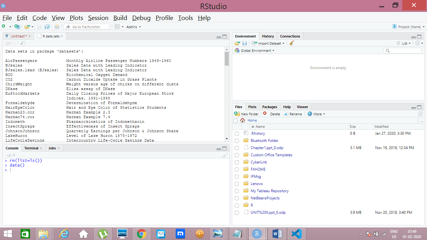Open the NetBeansProjects folder link
The height and width of the screenshot is (240, 427).
coord(265,198)
